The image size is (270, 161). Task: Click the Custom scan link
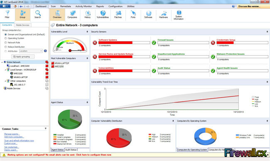[11, 144]
